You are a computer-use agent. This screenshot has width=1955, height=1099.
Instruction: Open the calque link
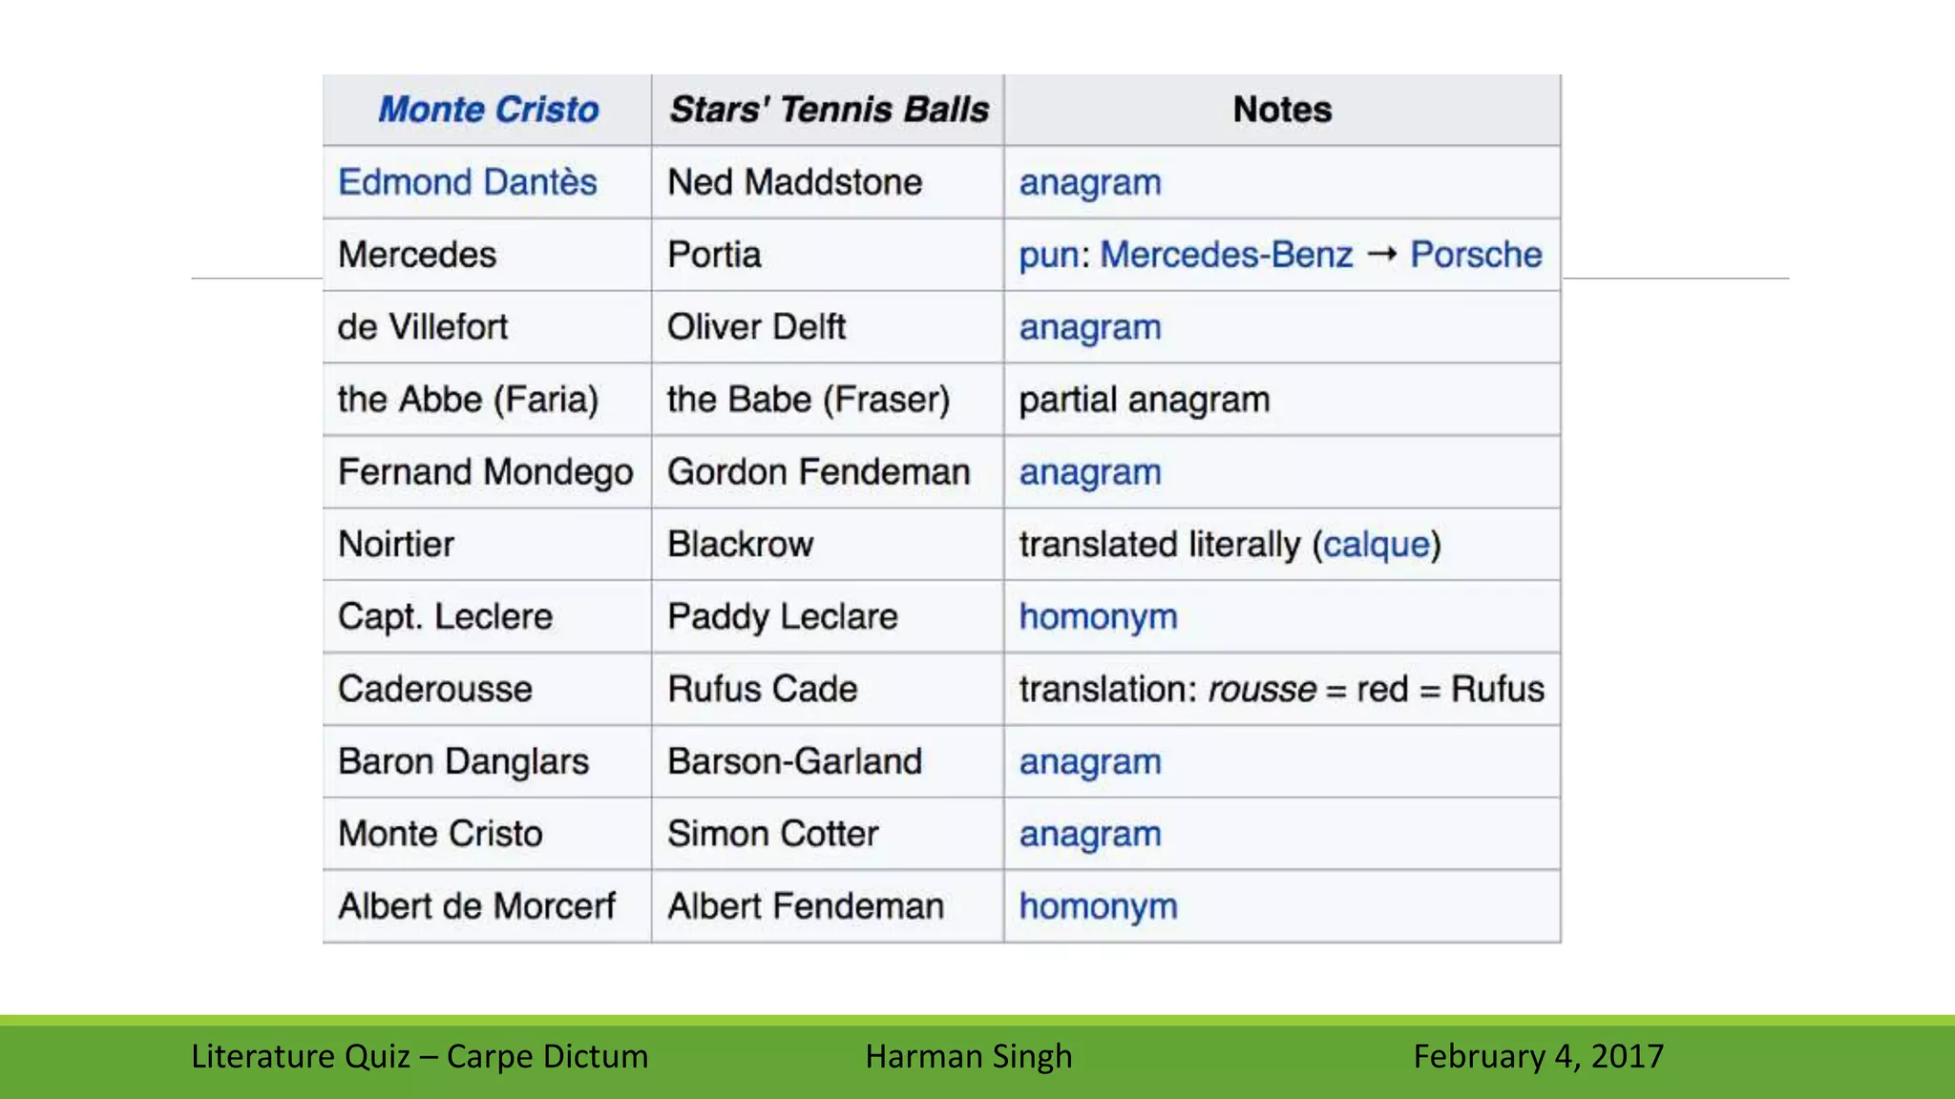(x=1377, y=545)
